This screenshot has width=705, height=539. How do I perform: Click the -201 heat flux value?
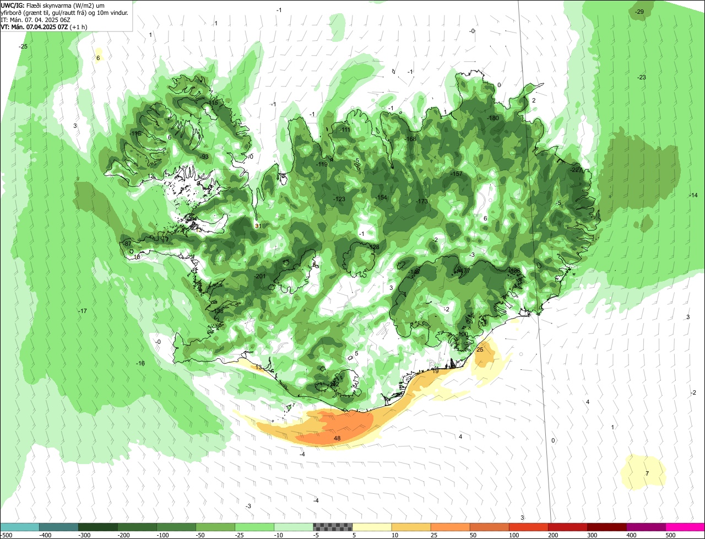click(261, 276)
